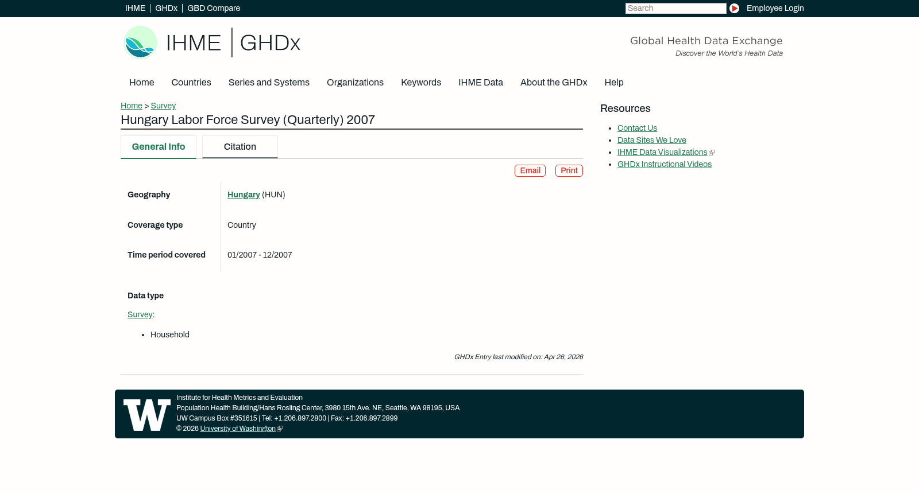This screenshot has width=919, height=494.
Task: Open the Countries menu item
Action: point(191,83)
